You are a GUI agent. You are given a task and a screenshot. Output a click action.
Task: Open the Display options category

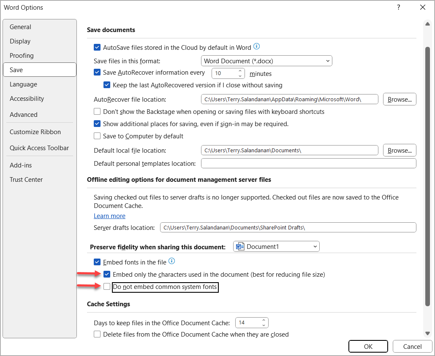tap(40, 41)
